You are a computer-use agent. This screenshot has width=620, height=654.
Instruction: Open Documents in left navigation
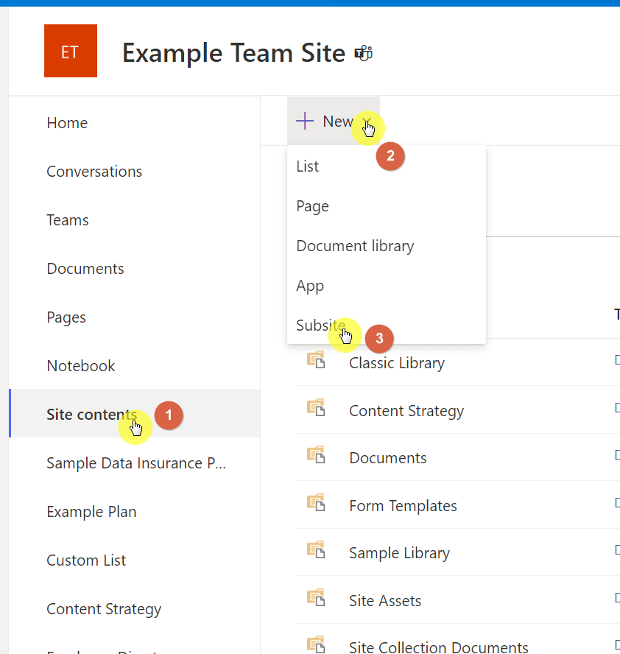click(85, 269)
